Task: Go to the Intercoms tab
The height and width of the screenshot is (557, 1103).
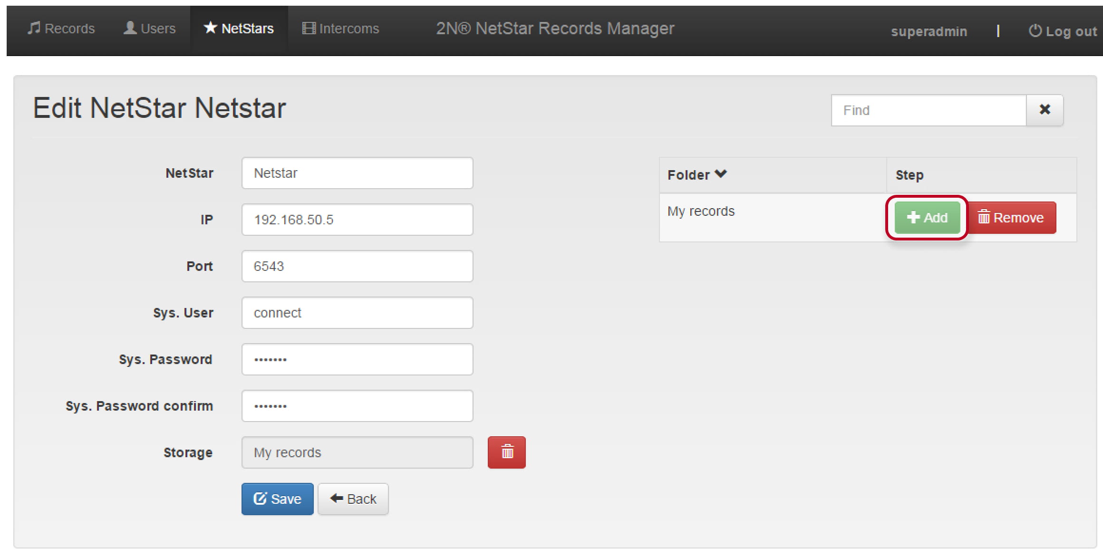Action: (340, 29)
